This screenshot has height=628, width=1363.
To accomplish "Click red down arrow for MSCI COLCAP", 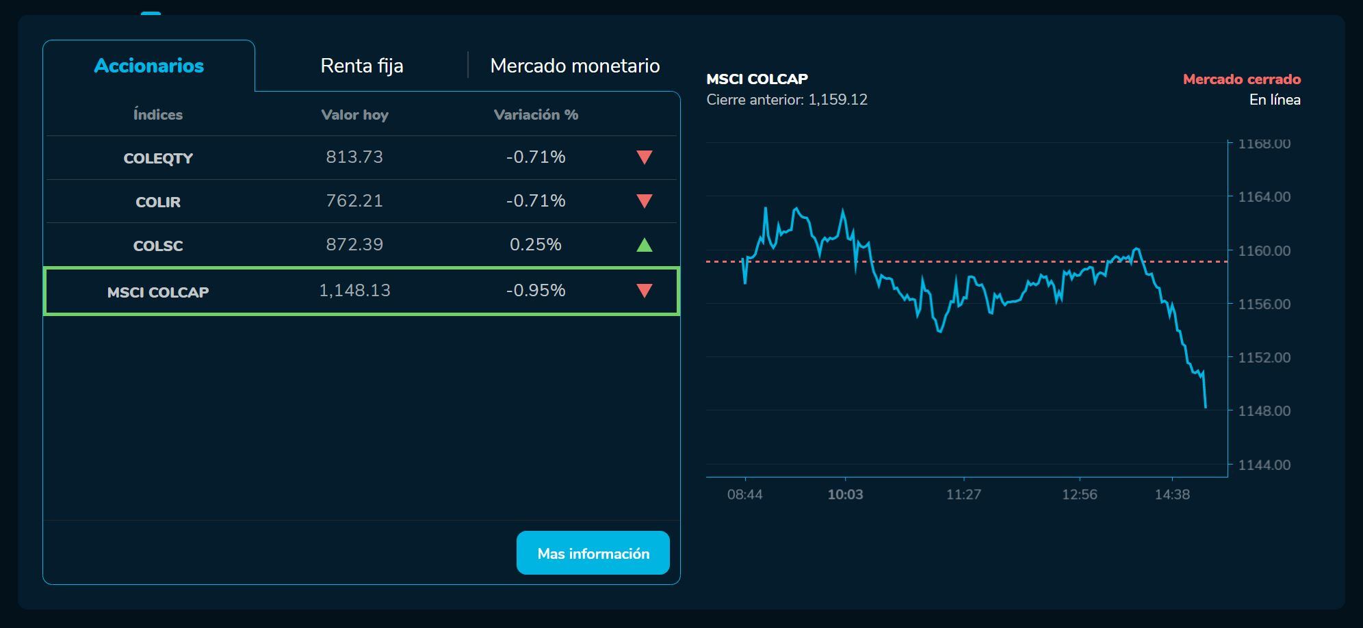I will click(644, 291).
